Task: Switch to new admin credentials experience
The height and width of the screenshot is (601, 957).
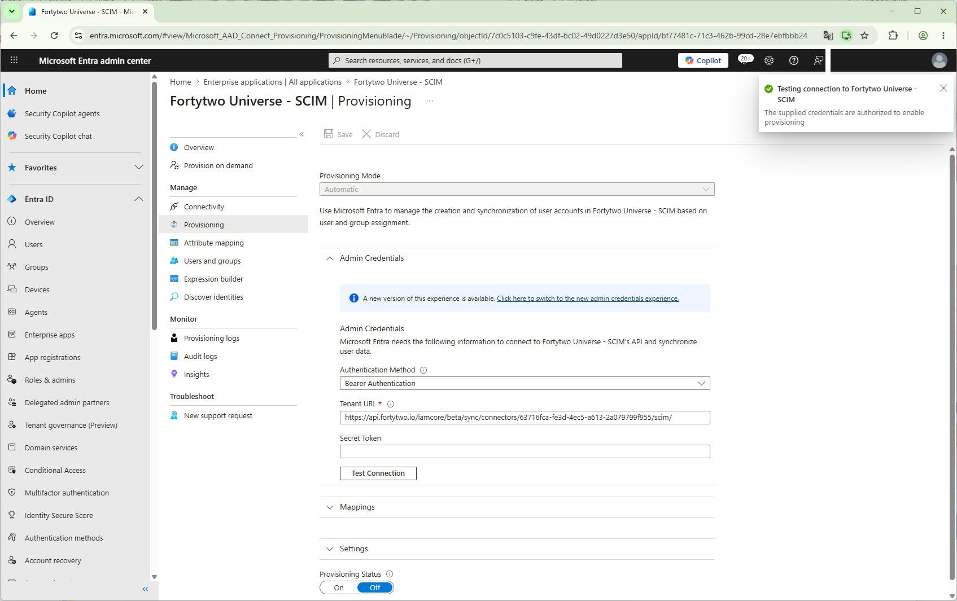Action: tap(588, 299)
